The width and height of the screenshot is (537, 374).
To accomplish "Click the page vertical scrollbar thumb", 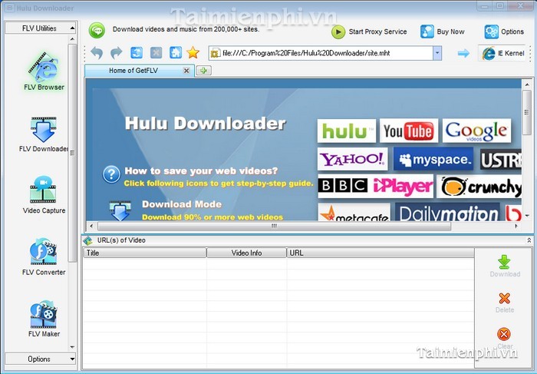I will (526, 112).
